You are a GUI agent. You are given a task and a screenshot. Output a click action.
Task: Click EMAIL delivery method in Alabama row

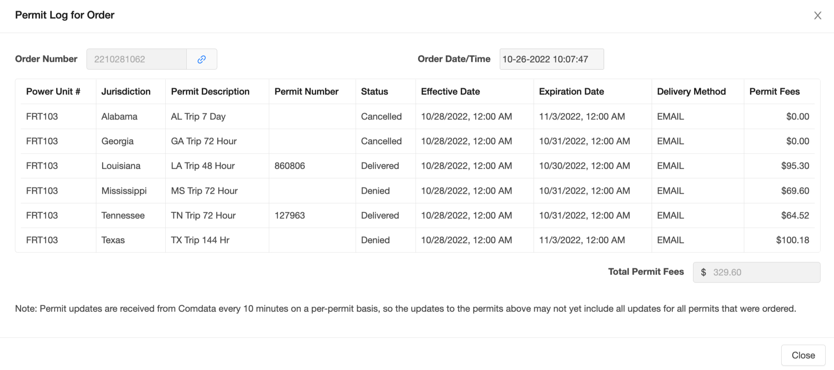point(670,117)
